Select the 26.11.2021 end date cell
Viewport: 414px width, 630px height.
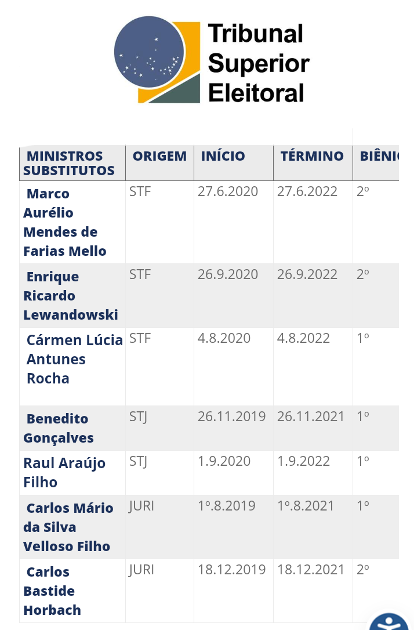pos(311,417)
